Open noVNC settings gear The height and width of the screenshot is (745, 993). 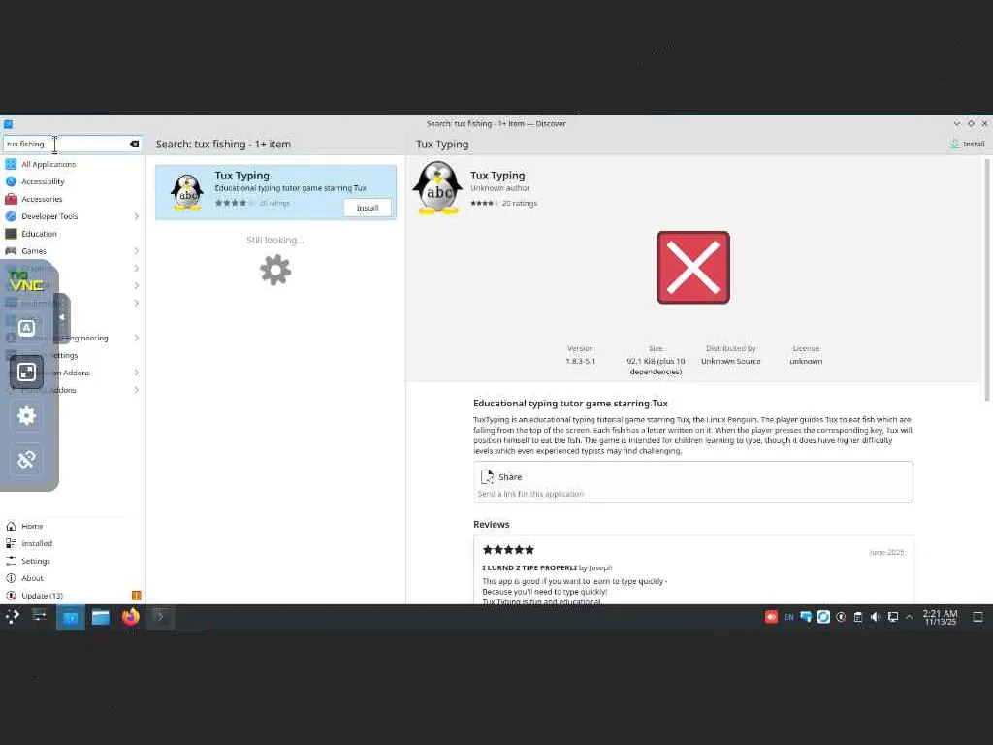(x=26, y=415)
